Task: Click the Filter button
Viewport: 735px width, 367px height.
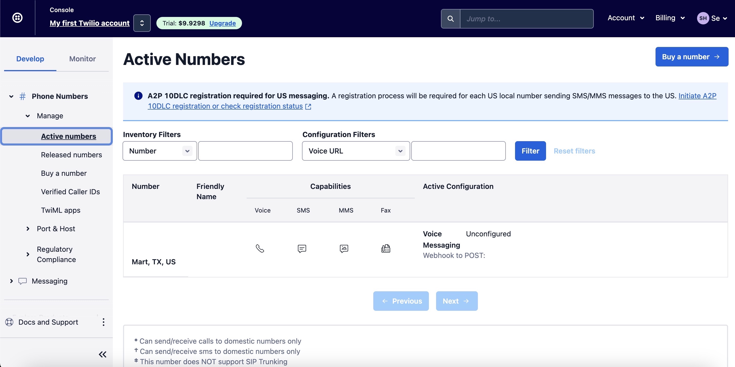Action: point(530,151)
